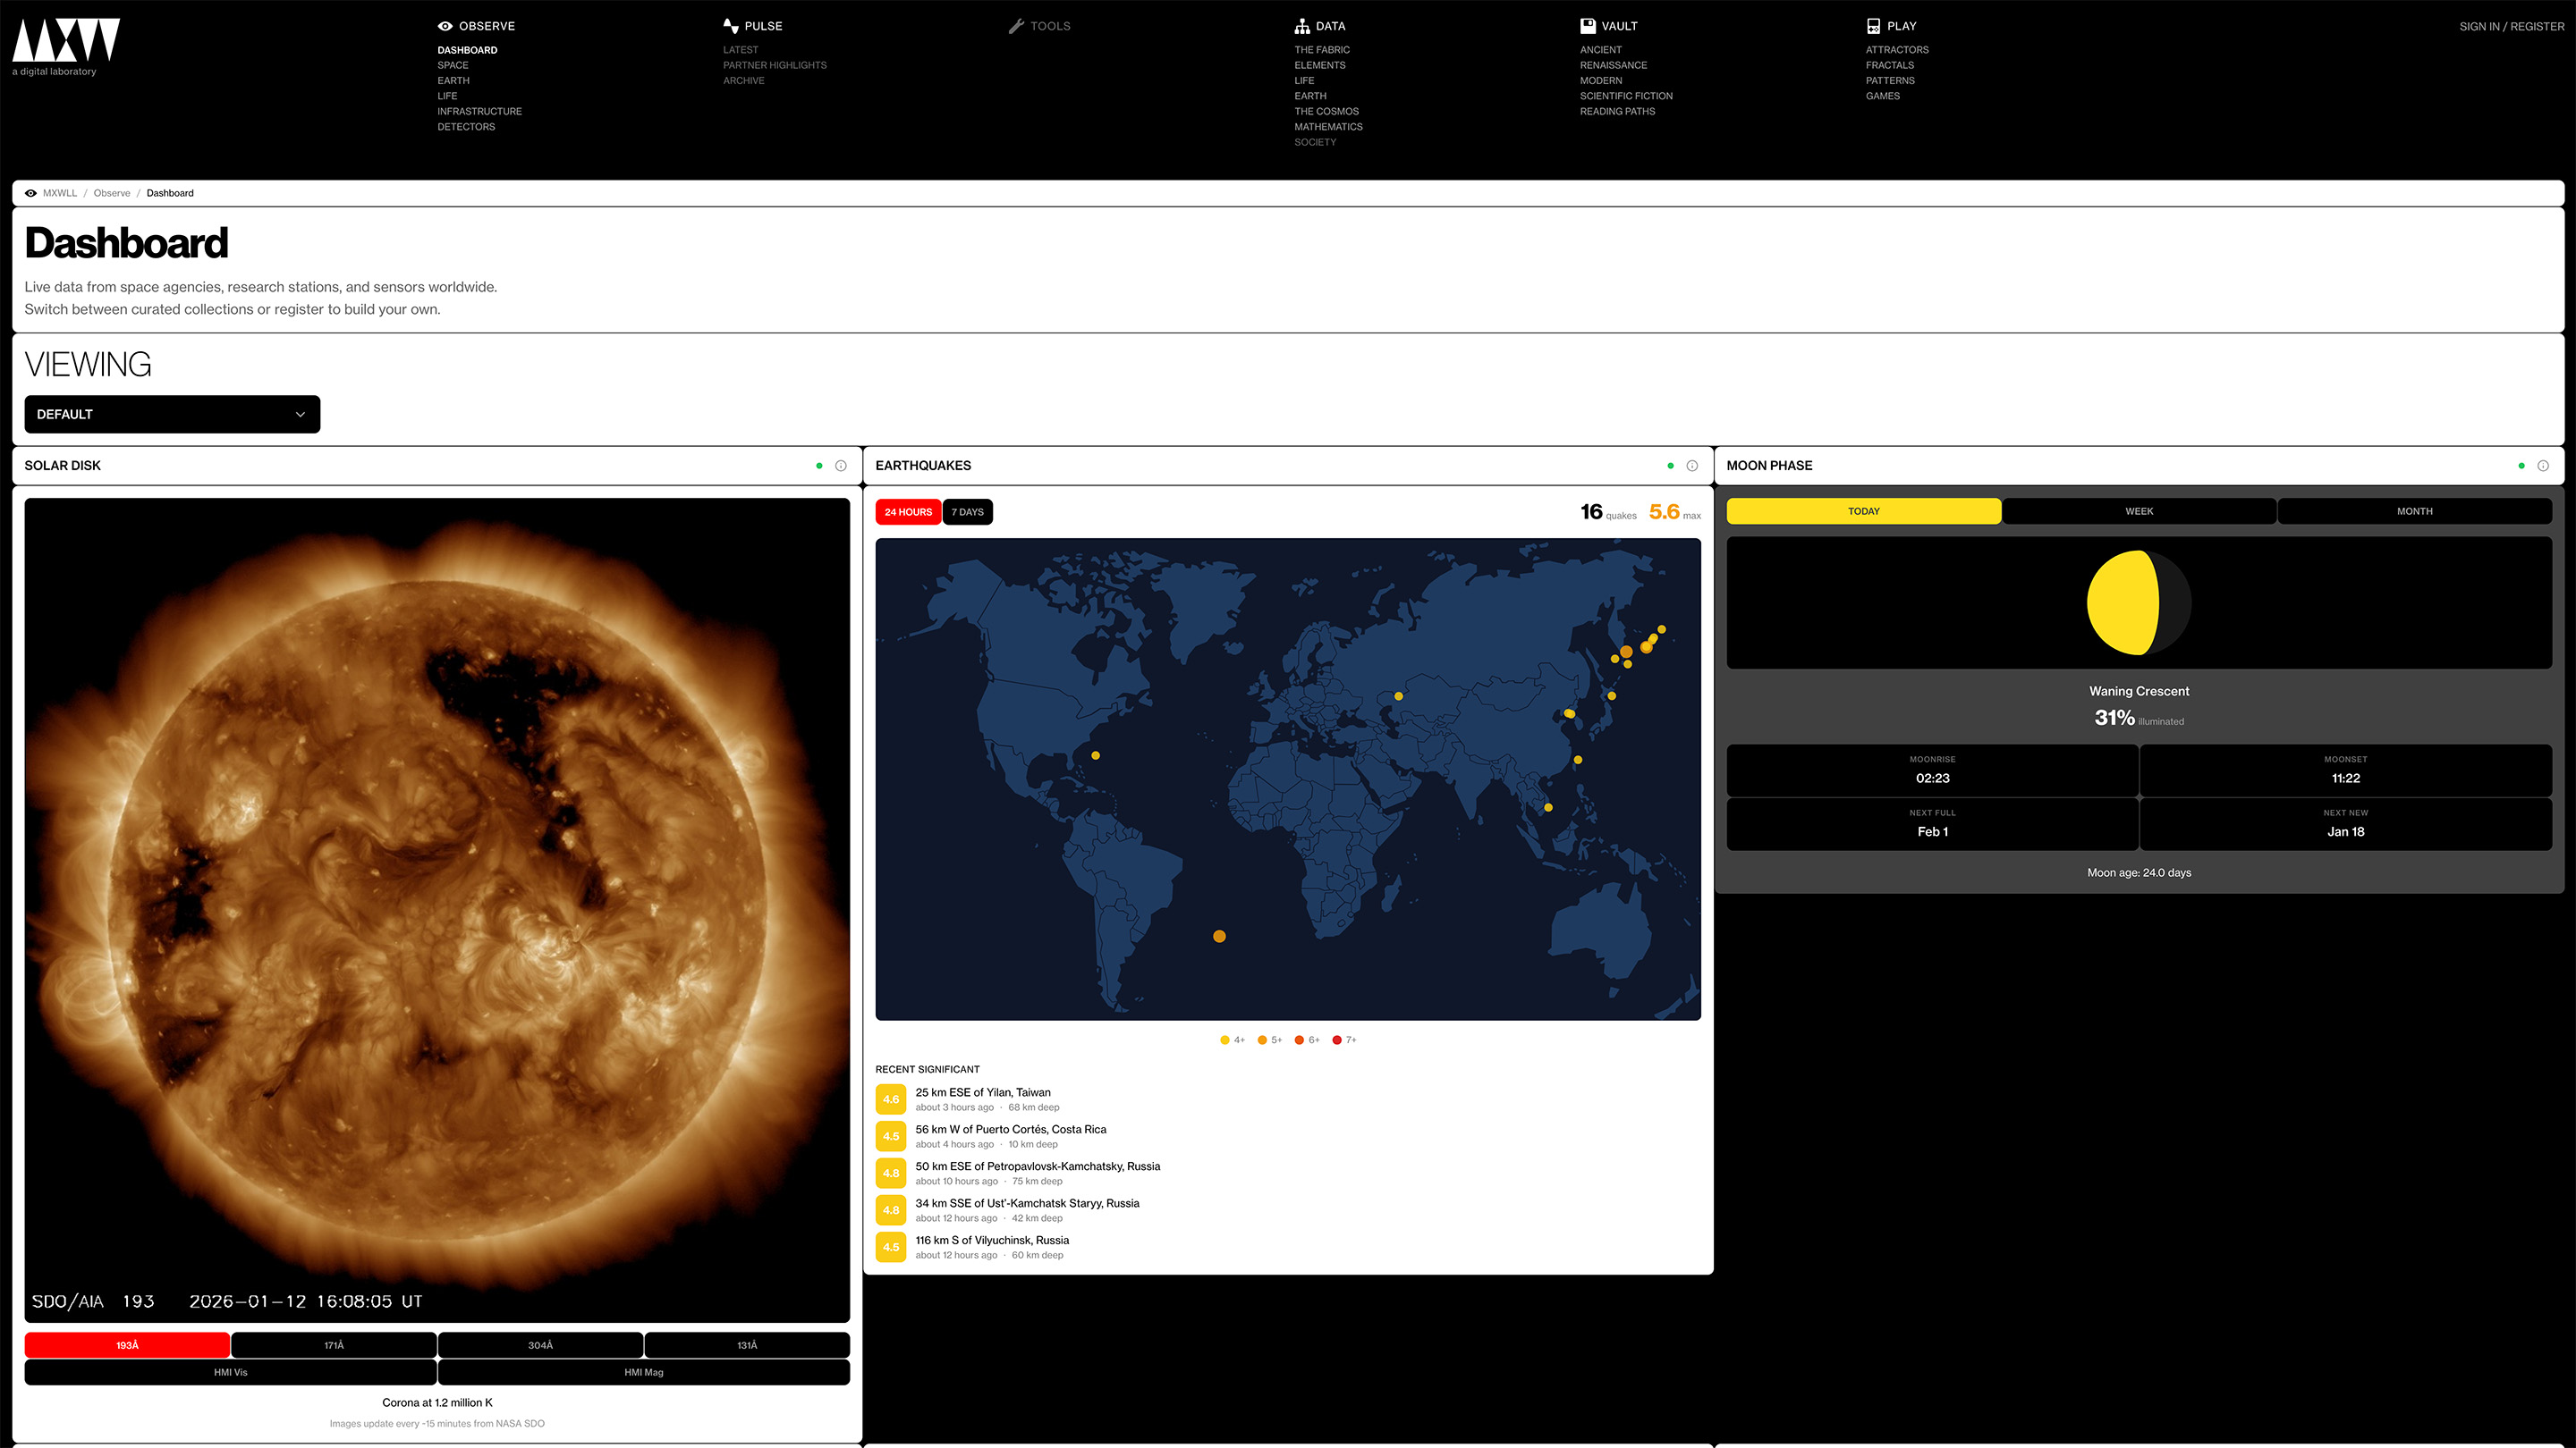Viewport: 2576px width, 1448px height.
Task: Open the DEFAULT viewing dropdown
Action: tap(171, 414)
